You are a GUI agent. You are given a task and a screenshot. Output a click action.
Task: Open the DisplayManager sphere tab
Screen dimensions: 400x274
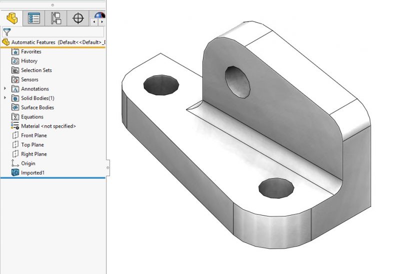coord(99,16)
